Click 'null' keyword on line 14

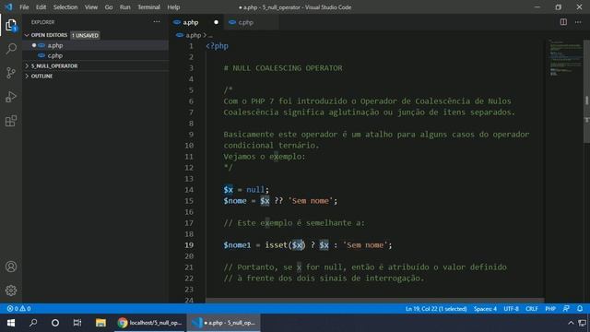[255, 189]
